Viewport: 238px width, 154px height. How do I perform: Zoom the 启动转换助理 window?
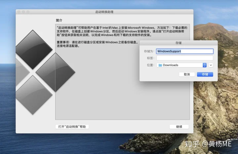(28, 12)
